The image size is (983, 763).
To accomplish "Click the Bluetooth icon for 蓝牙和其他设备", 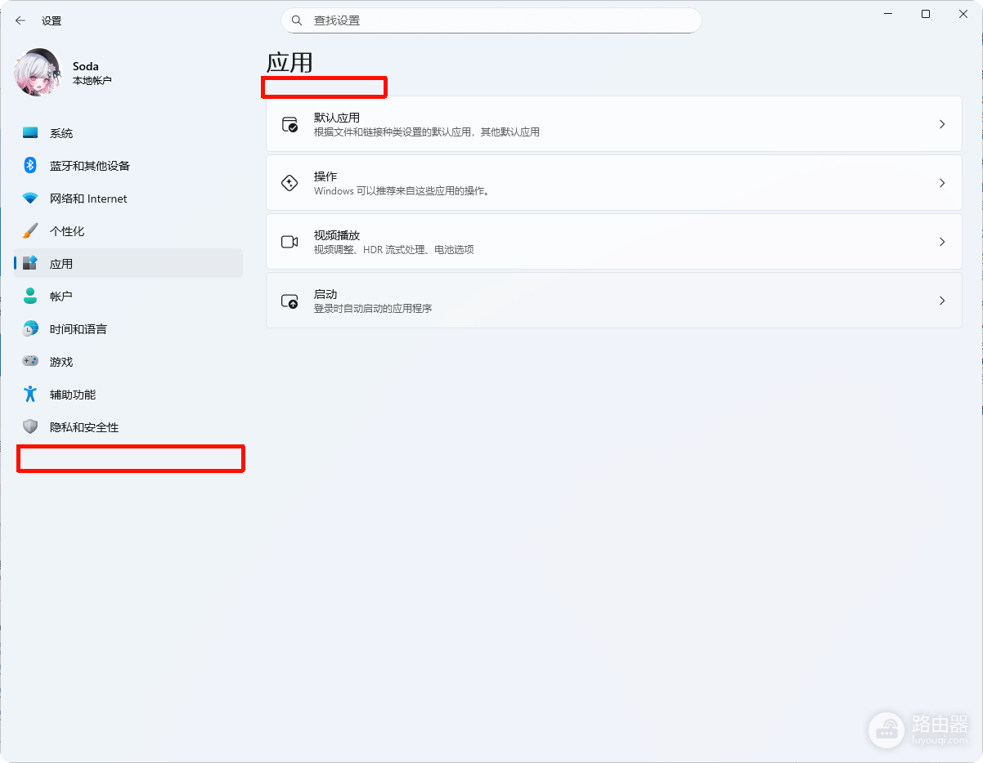I will 30,166.
